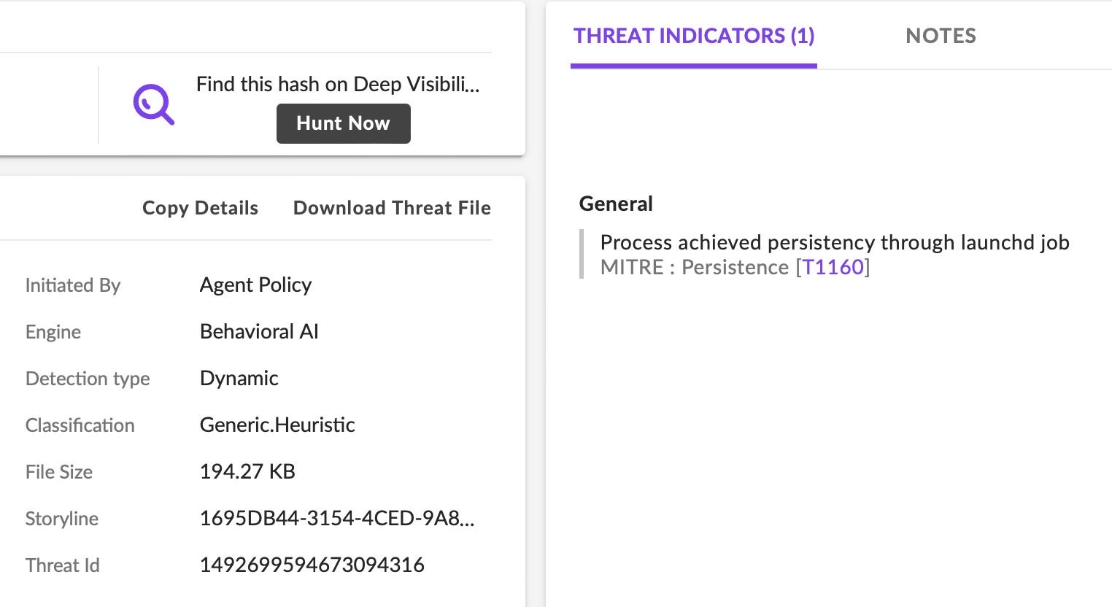This screenshot has width=1112, height=607.
Task: Open the T1160 MITRE technique link
Action: click(833, 267)
